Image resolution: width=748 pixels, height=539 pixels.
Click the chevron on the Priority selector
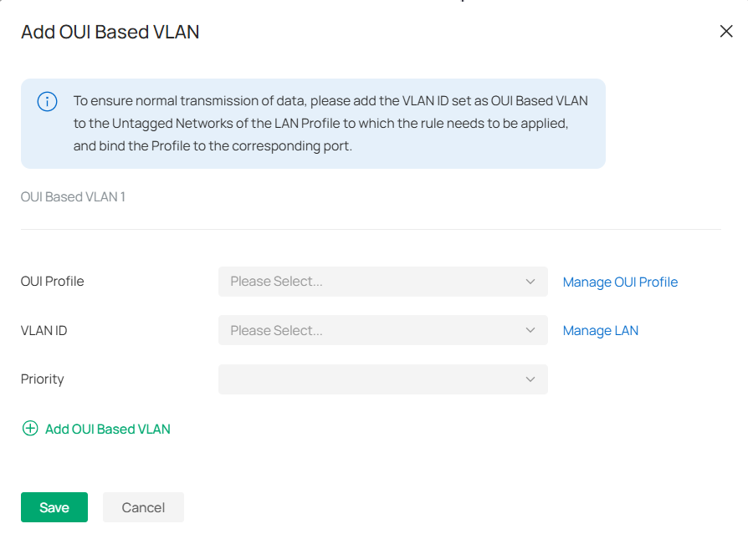(530, 379)
